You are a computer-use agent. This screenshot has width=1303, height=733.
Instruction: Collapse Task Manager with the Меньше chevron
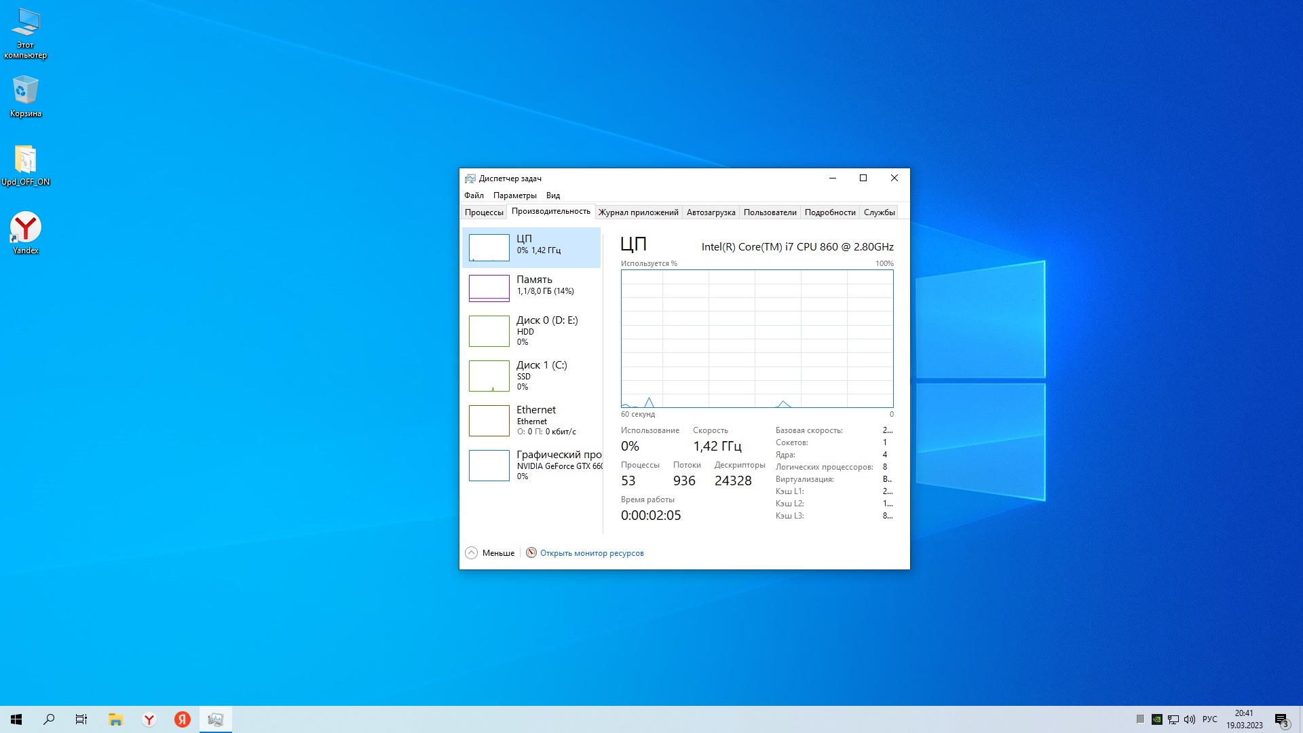472,553
